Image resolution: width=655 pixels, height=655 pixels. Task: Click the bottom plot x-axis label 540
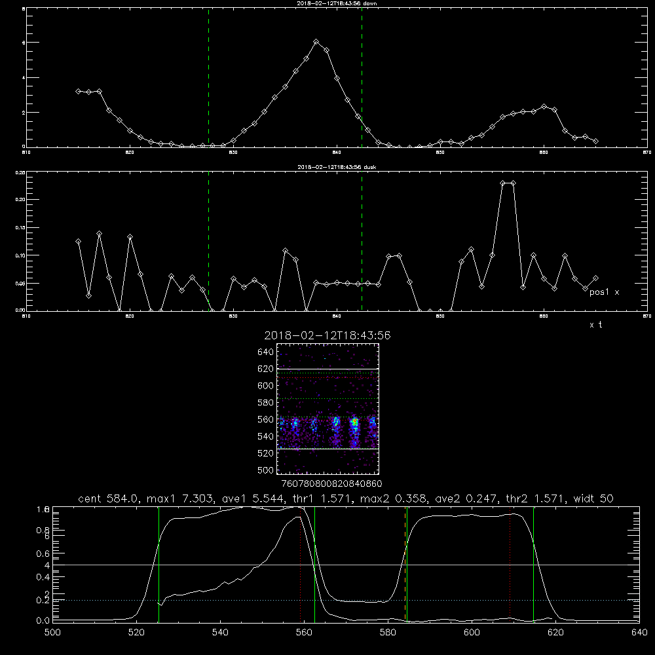click(220, 633)
